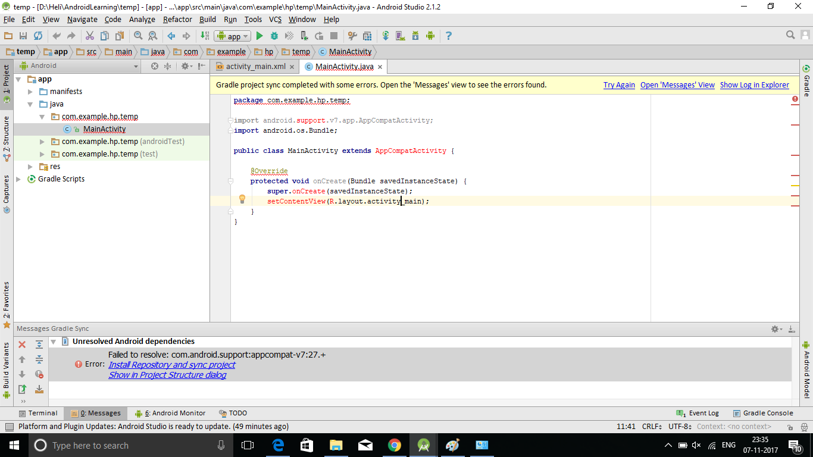Open the Event Log button

[x=698, y=413]
